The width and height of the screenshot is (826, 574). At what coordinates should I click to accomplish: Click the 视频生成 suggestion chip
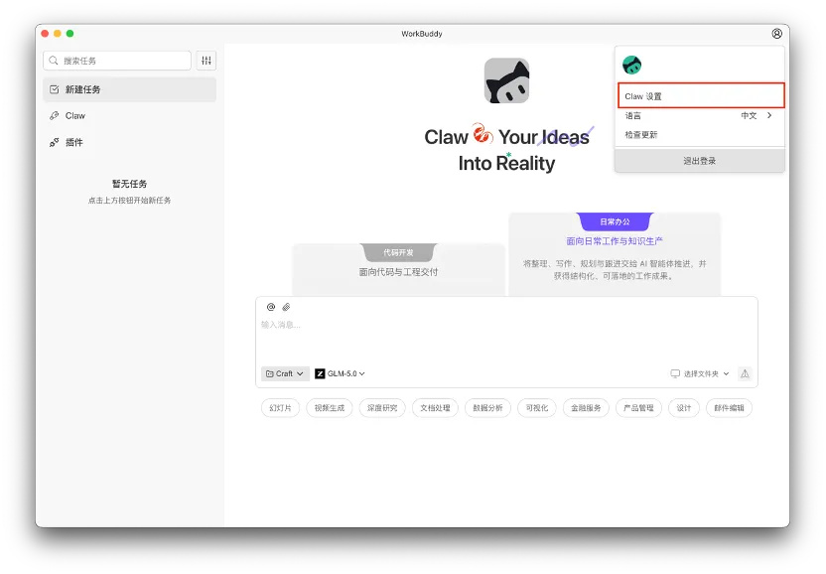click(x=330, y=408)
